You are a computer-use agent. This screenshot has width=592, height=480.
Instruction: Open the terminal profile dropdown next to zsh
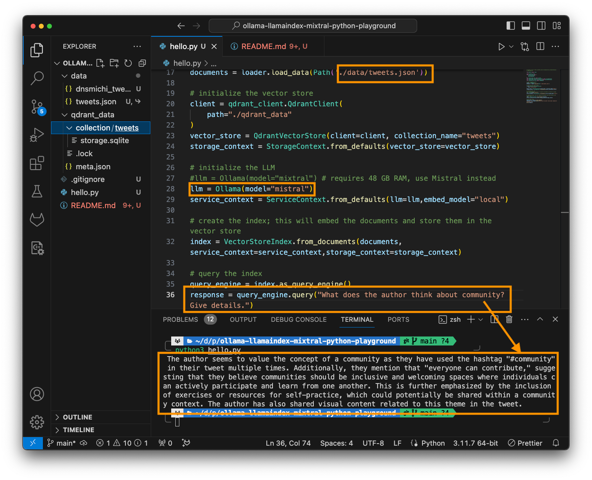coord(480,319)
